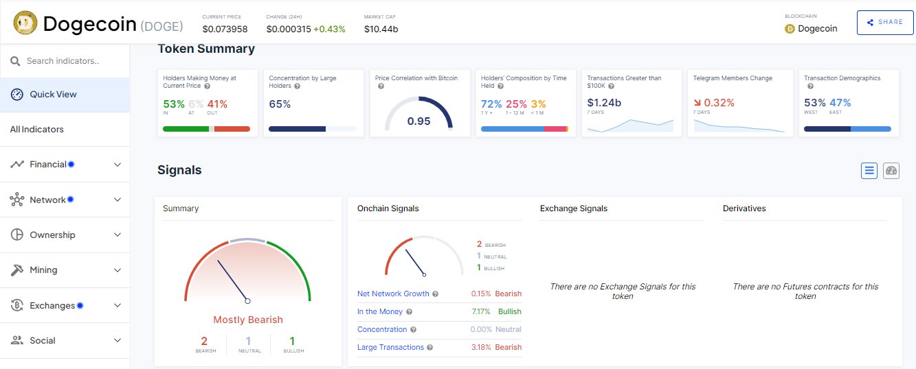Open help for Price Correlation with Bitcoin
916x369 pixels.
(x=381, y=86)
